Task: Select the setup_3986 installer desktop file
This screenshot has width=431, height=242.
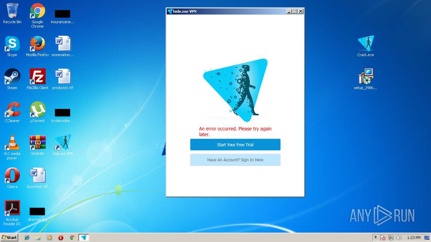Action: click(366, 79)
